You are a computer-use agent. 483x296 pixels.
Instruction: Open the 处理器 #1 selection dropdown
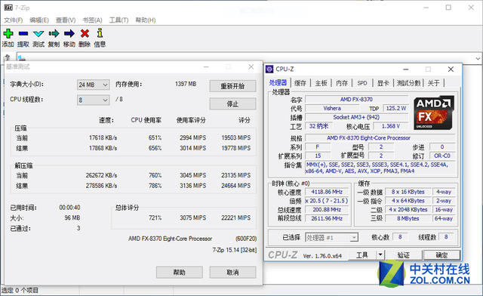(x=331, y=237)
